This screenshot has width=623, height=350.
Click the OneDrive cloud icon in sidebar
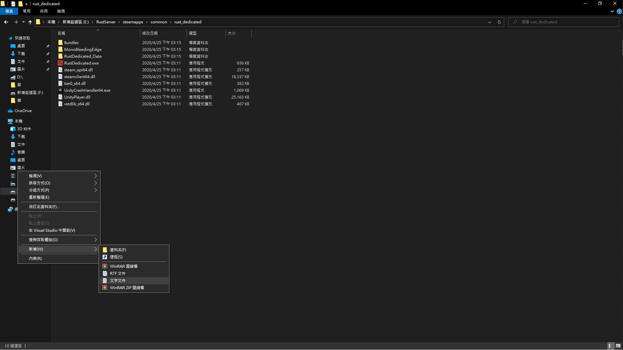[10, 111]
